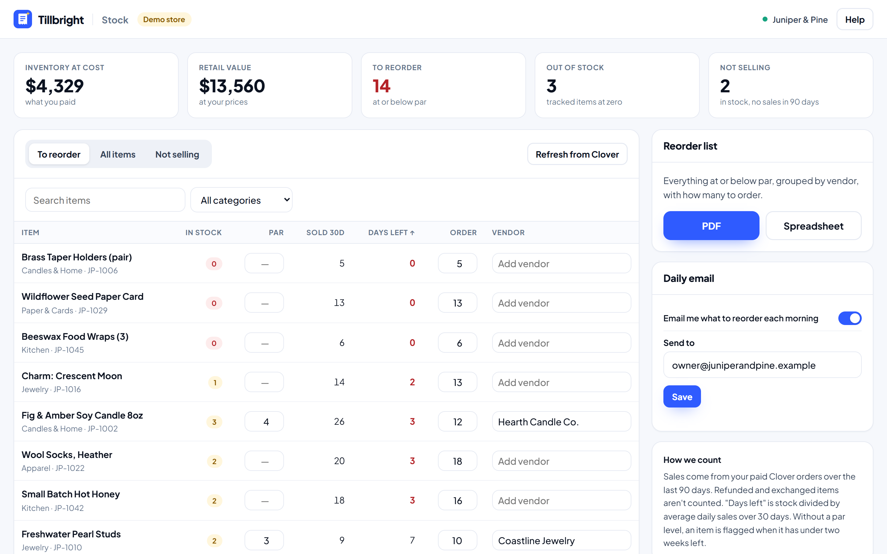
Task: Open the All categories dropdown
Action: [x=241, y=200]
